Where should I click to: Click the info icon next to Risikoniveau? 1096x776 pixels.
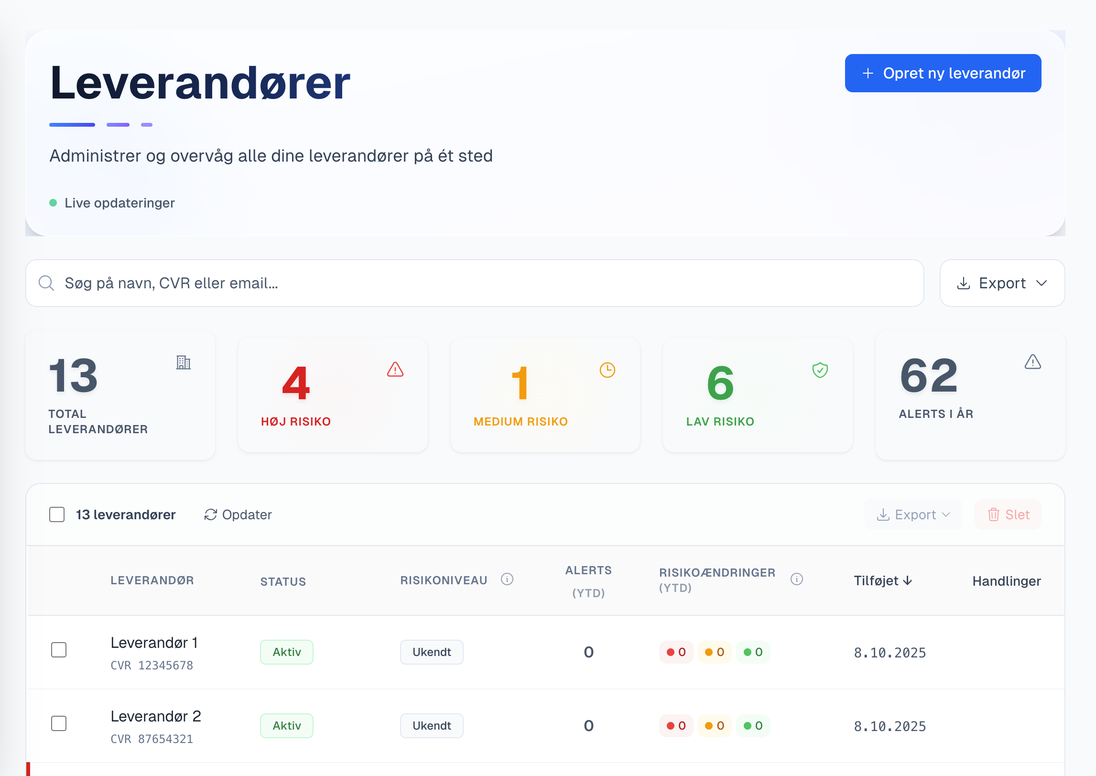pyautogui.click(x=507, y=579)
